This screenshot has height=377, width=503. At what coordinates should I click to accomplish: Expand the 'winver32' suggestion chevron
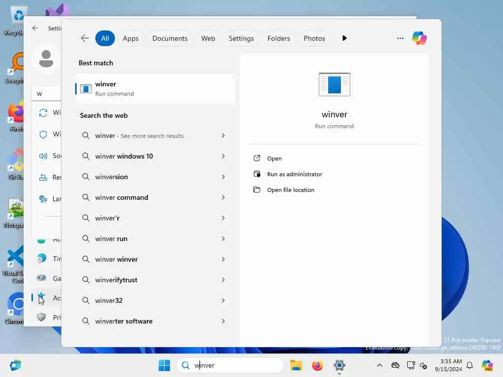(x=224, y=300)
